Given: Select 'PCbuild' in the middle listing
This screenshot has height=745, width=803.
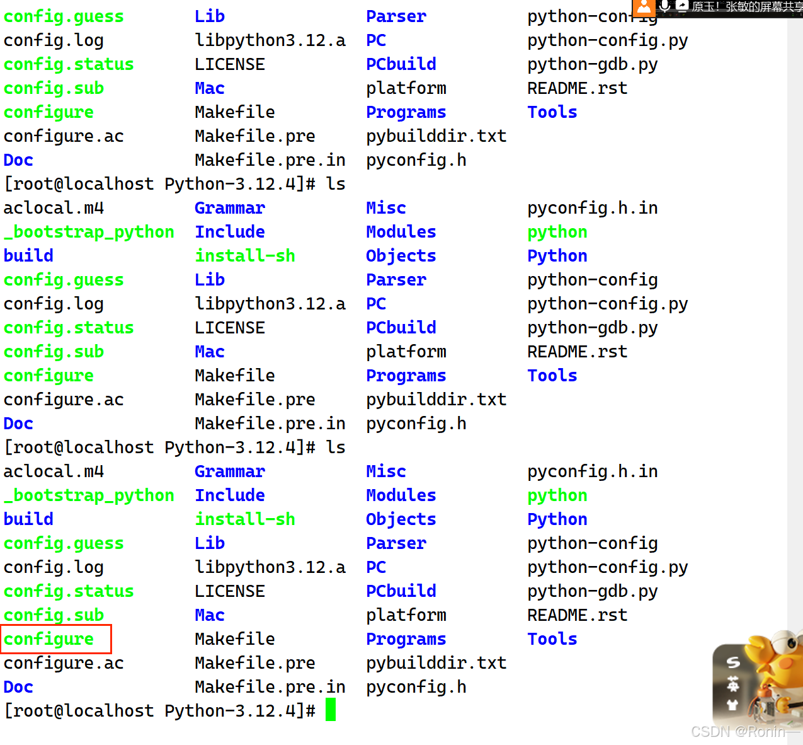Looking at the screenshot, I should pyautogui.click(x=401, y=328).
